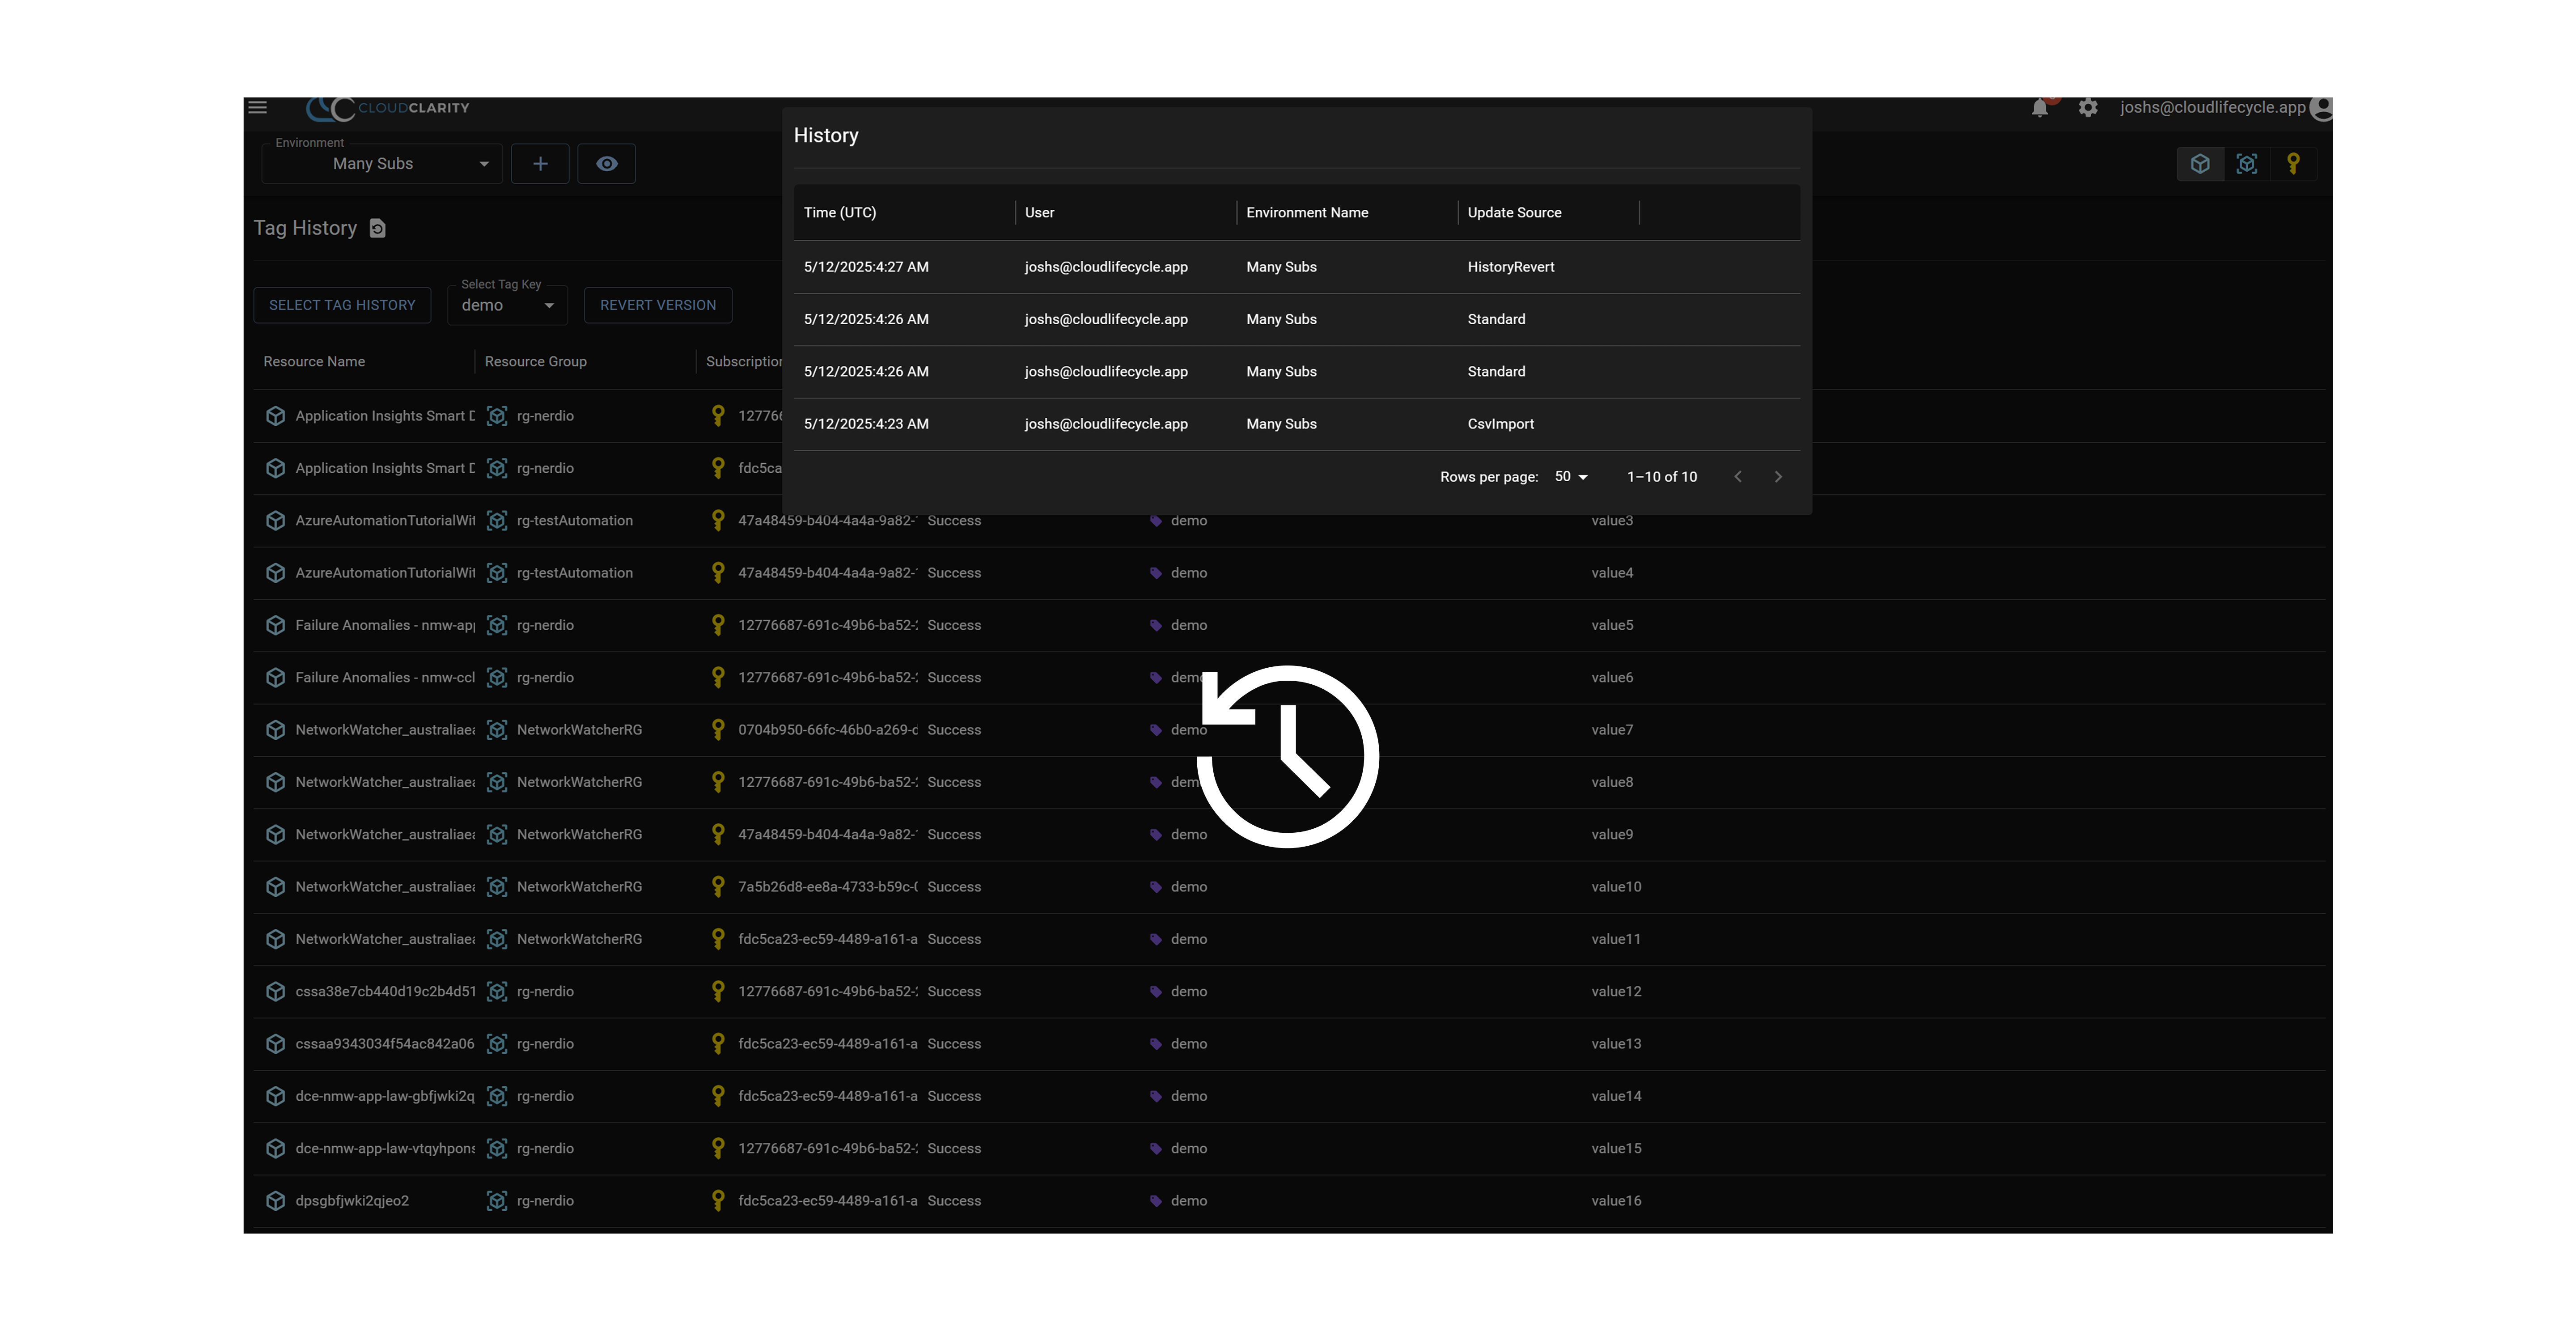
Task: Click key icon in value12 row
Action: (717, 992)
